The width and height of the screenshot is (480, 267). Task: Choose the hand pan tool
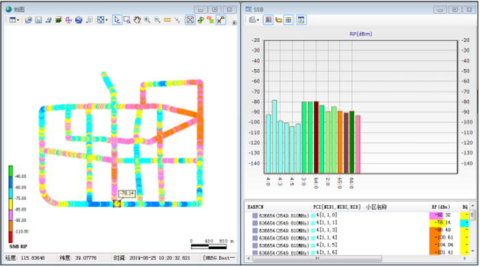tap(137, 21)
